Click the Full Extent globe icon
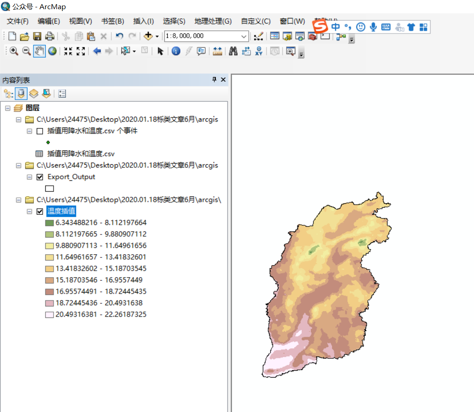Screen dimensions: 474x412 coord(52,51)
